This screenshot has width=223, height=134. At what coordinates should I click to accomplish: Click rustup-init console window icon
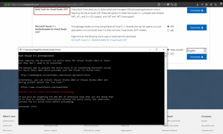(21, 50)
